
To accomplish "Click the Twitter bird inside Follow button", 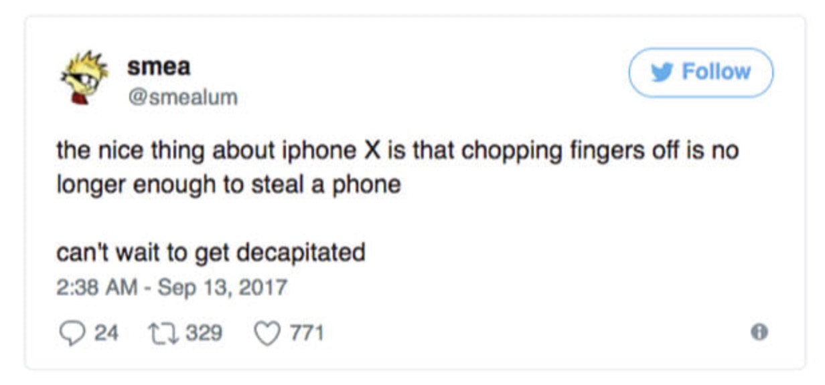I will point(663,72).
